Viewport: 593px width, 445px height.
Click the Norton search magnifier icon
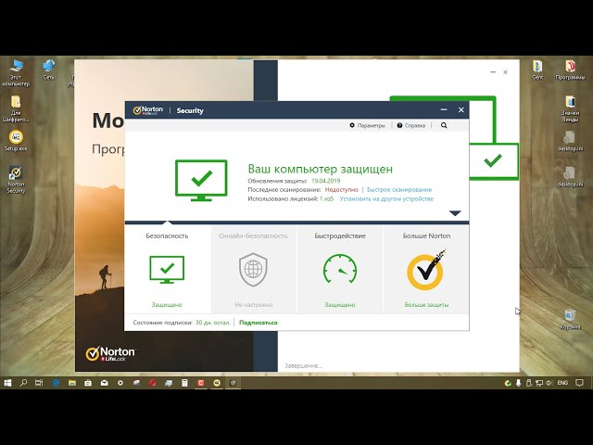click(x=444, y=125)
